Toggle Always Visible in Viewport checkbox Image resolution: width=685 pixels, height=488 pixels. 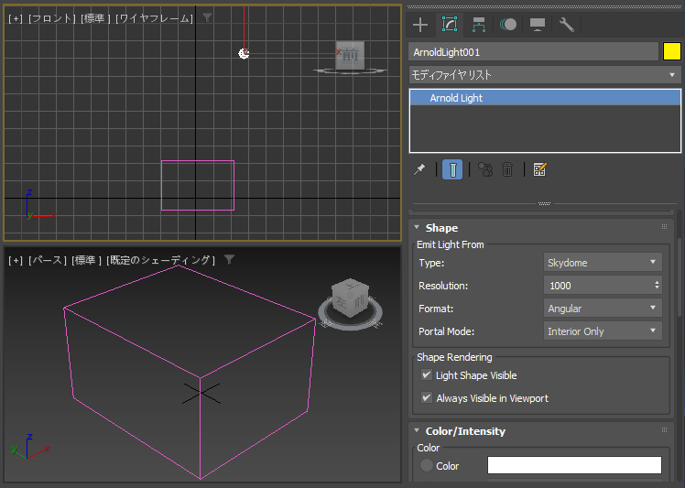(x=426, y=398)
